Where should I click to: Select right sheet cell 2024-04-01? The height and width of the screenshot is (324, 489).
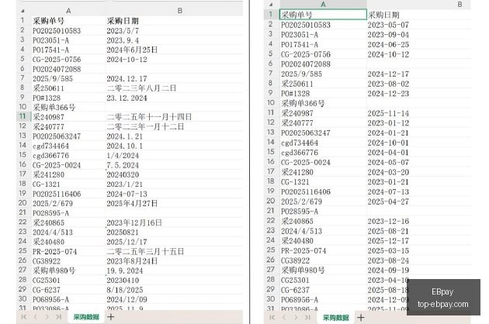pyautogui.click(x=419, y=152)
